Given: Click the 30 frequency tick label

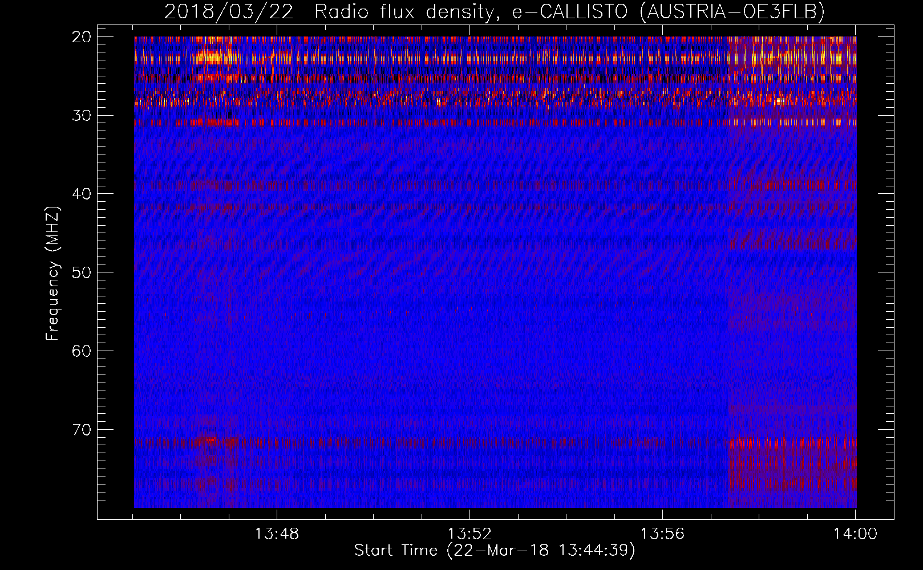Looking at the screenshot, I should [x=82, y=115].
